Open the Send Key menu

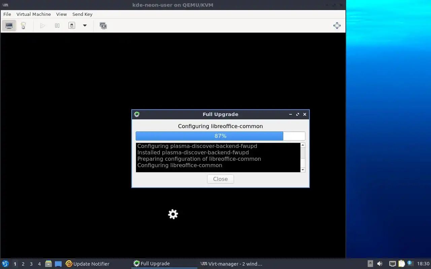[82, 14]
